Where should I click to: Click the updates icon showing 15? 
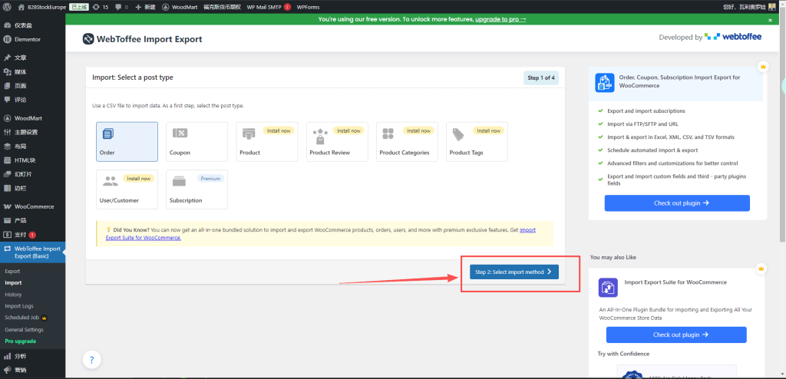(x=101, y=7)
